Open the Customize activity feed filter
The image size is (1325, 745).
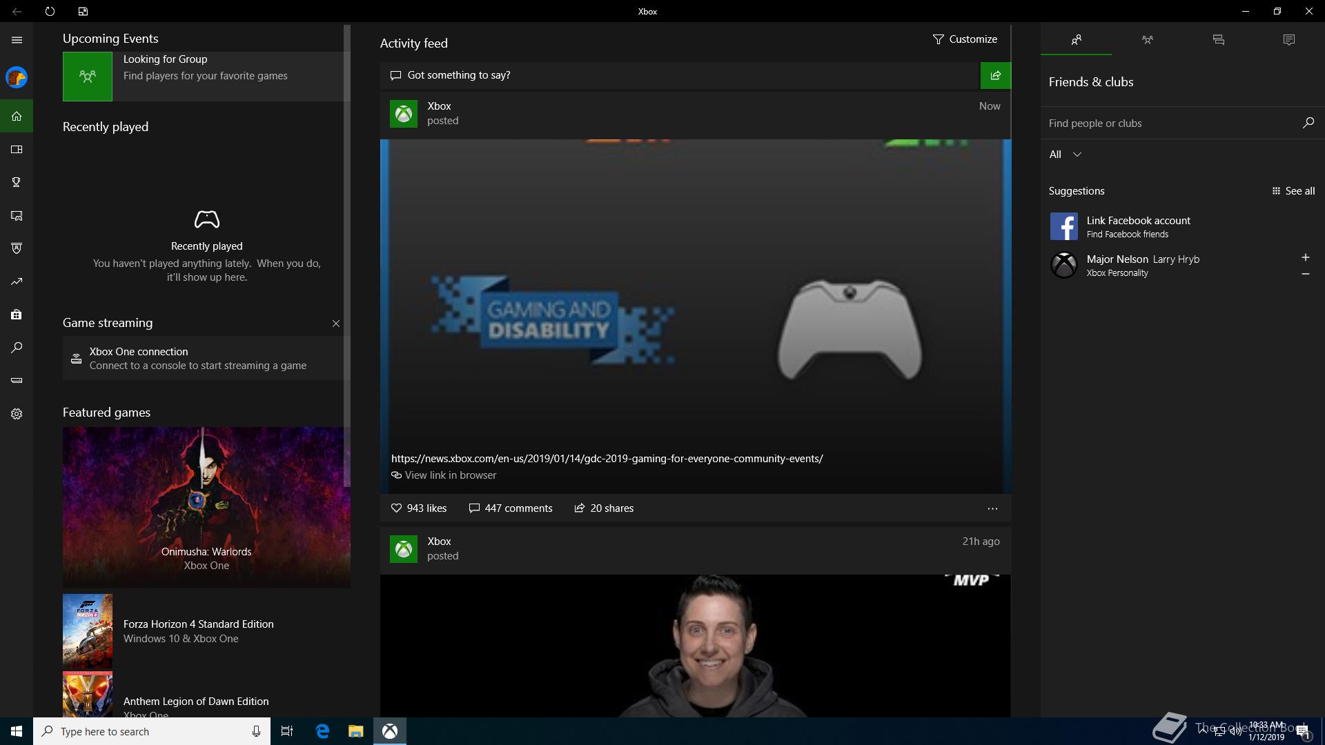click(x=965, y=39)
